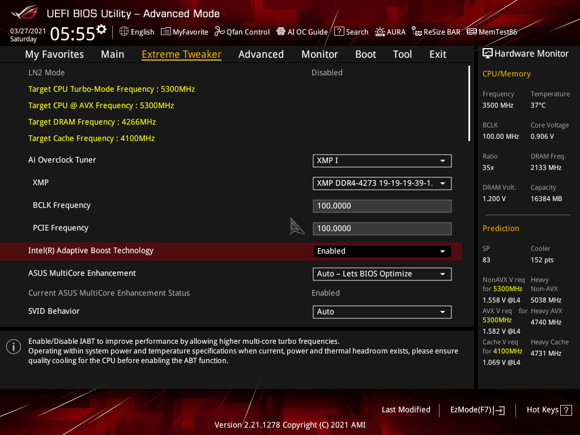Click the BIOS version copyright text
This screenshot has height=435, width=580.
(290, 425)
